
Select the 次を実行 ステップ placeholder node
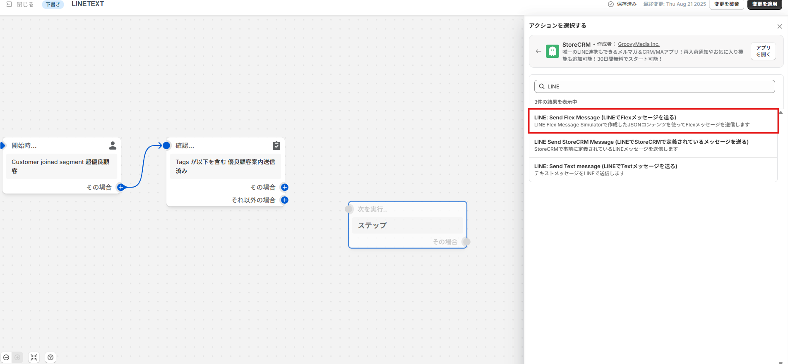408,225
